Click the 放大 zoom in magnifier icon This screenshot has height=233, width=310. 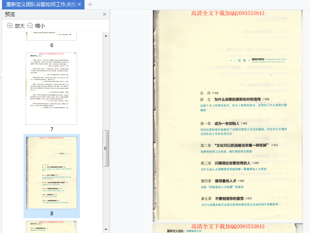(10, 26)
